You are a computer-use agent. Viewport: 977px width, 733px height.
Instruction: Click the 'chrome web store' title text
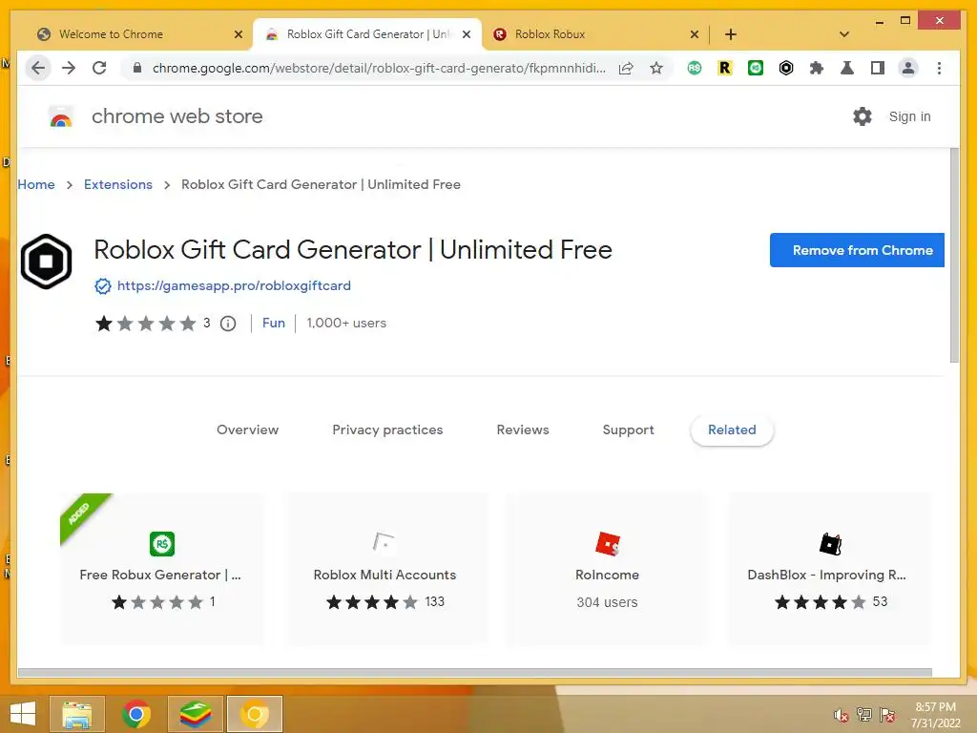click(x=177, y=116)
